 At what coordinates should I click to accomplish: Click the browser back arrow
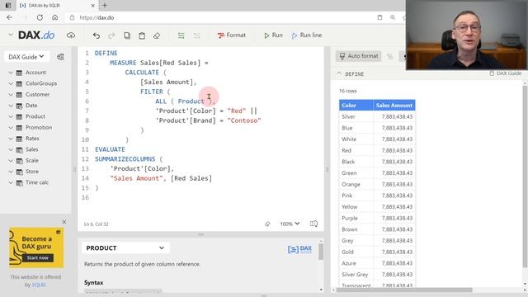[x=9, y=17]
